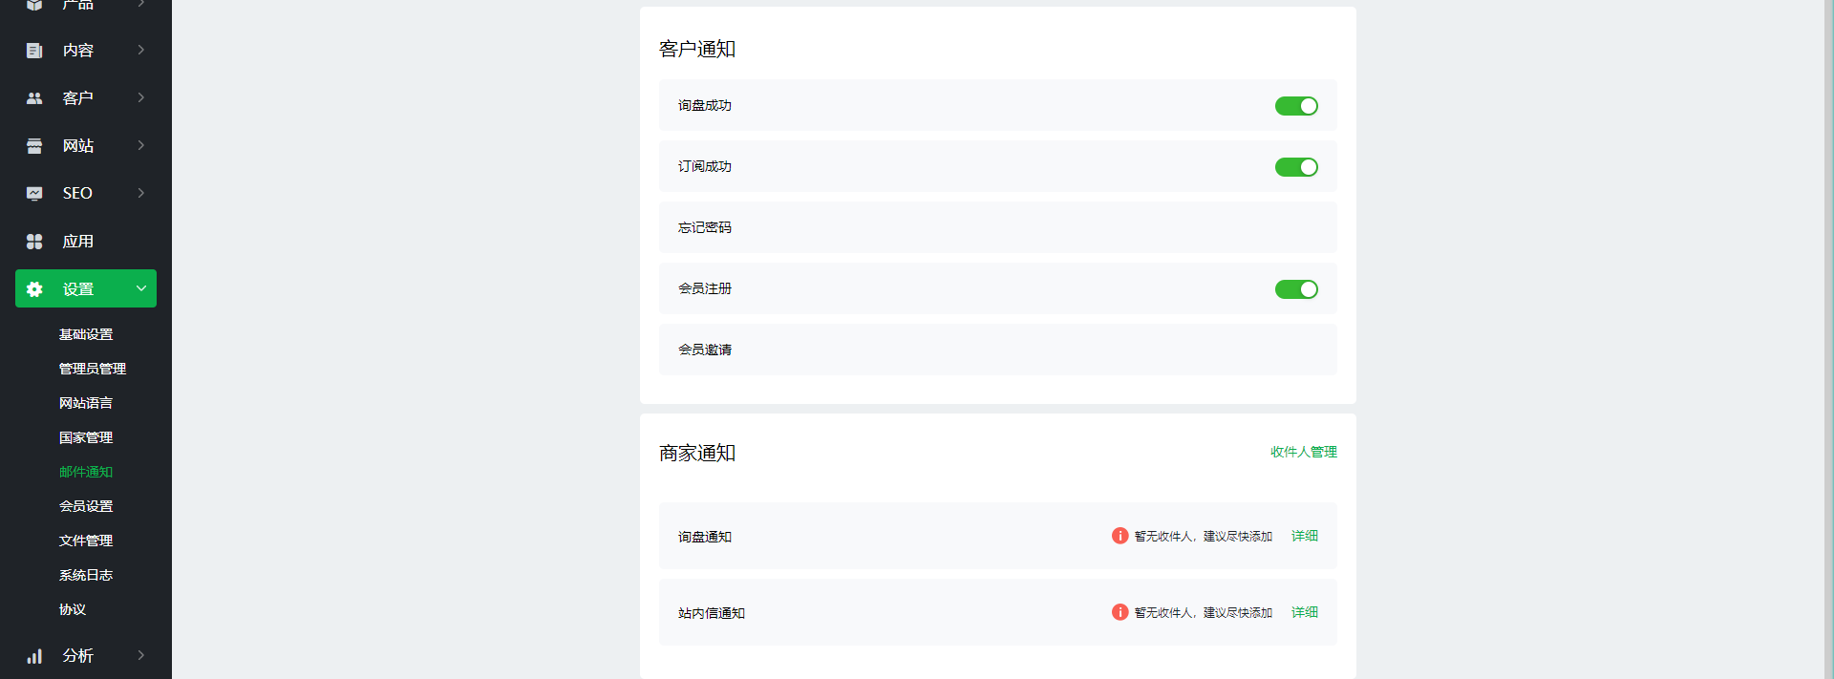Click the 分析 bar chart icon

(34, 656)
